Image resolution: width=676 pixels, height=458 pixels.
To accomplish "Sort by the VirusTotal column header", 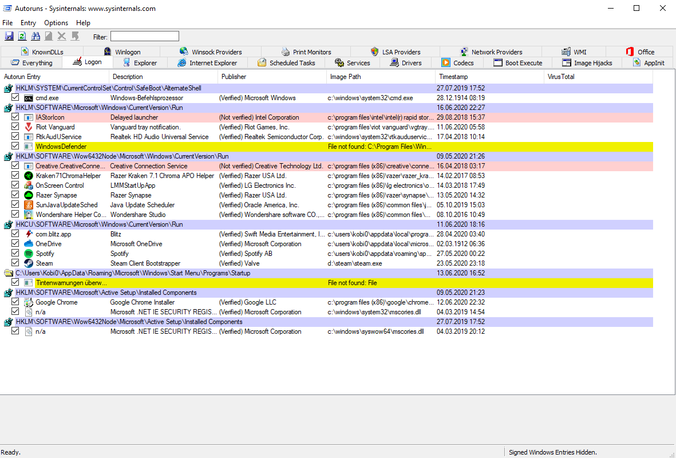I will 598,77.
